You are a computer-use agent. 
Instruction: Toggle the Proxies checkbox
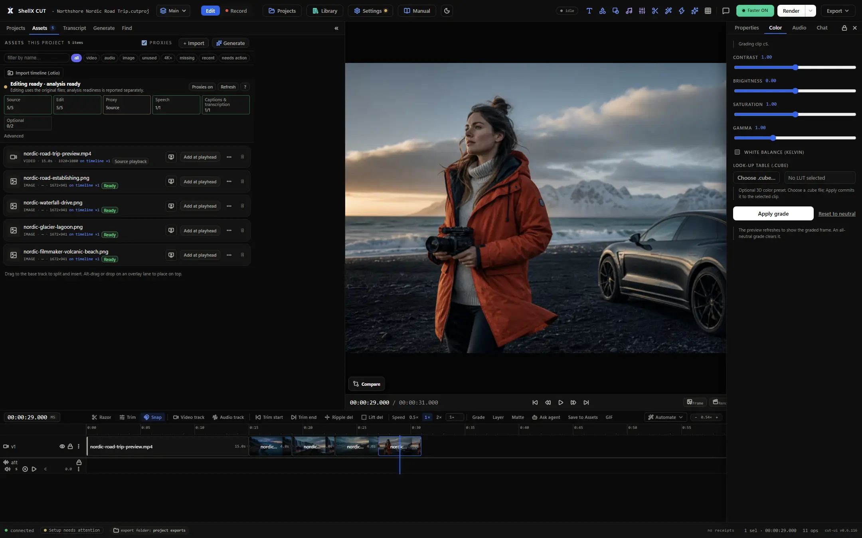144,43
